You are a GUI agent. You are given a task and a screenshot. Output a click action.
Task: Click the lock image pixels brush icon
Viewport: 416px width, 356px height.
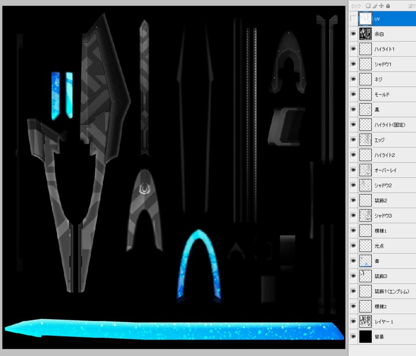coord(375,6)
